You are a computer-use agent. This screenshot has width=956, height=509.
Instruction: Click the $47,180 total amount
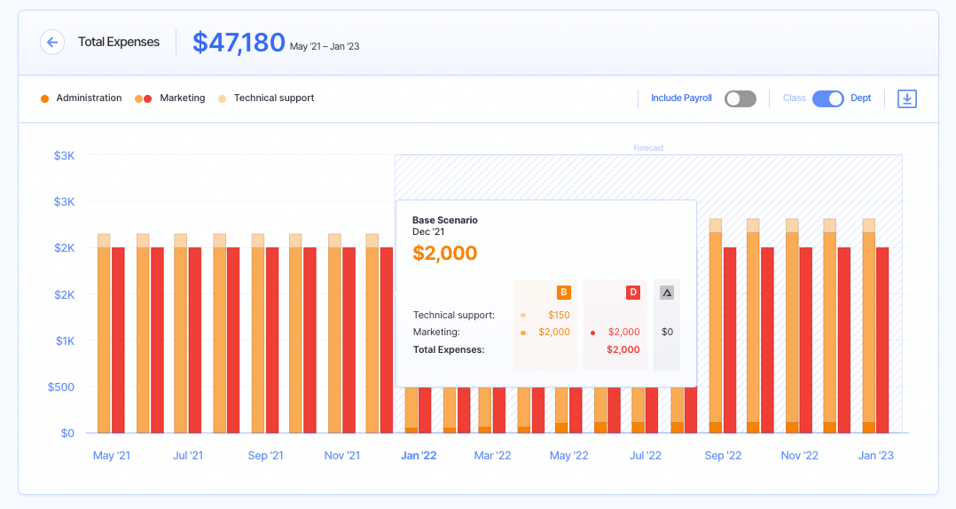point(239,43)
